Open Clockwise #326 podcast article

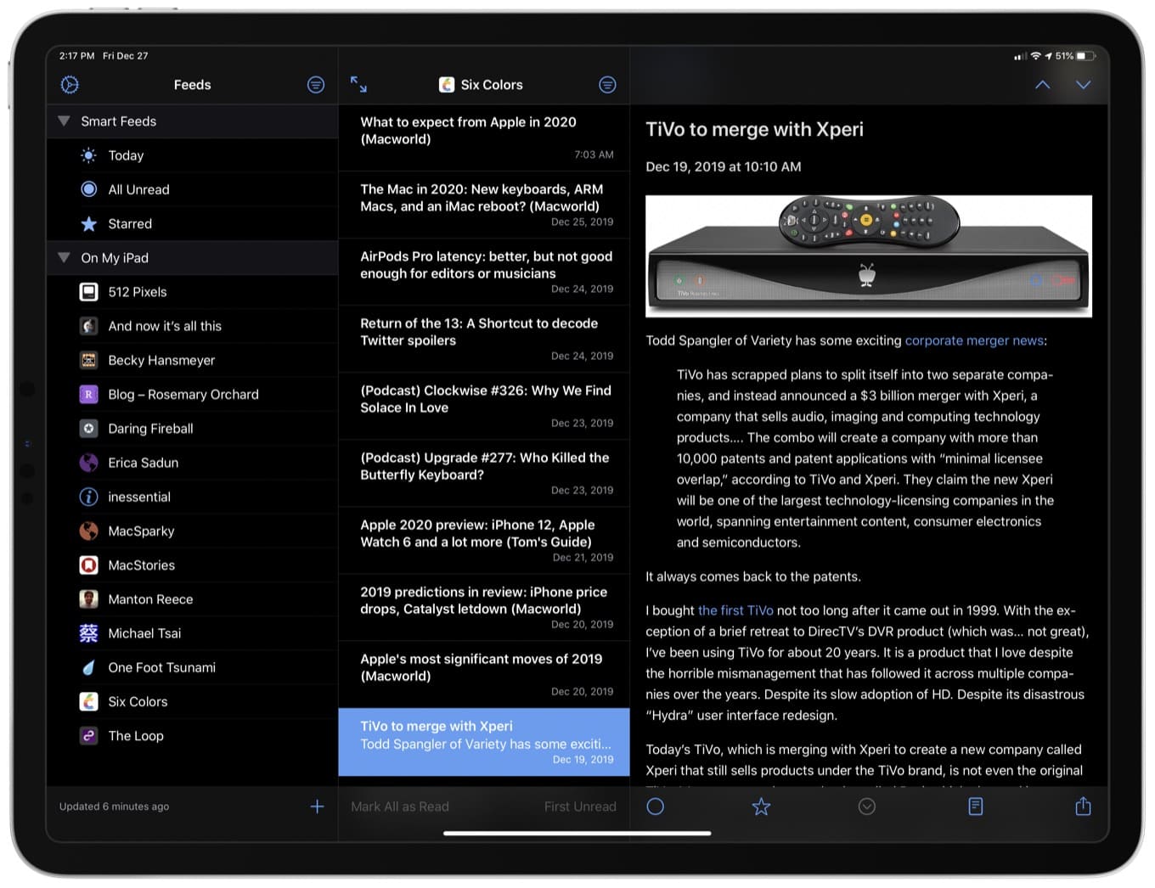coord(484,406)
